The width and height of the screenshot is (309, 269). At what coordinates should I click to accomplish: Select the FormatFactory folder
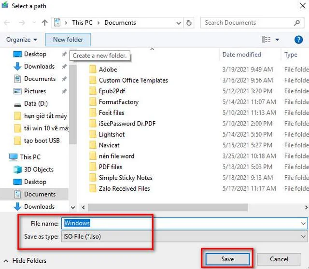[114, 102]
